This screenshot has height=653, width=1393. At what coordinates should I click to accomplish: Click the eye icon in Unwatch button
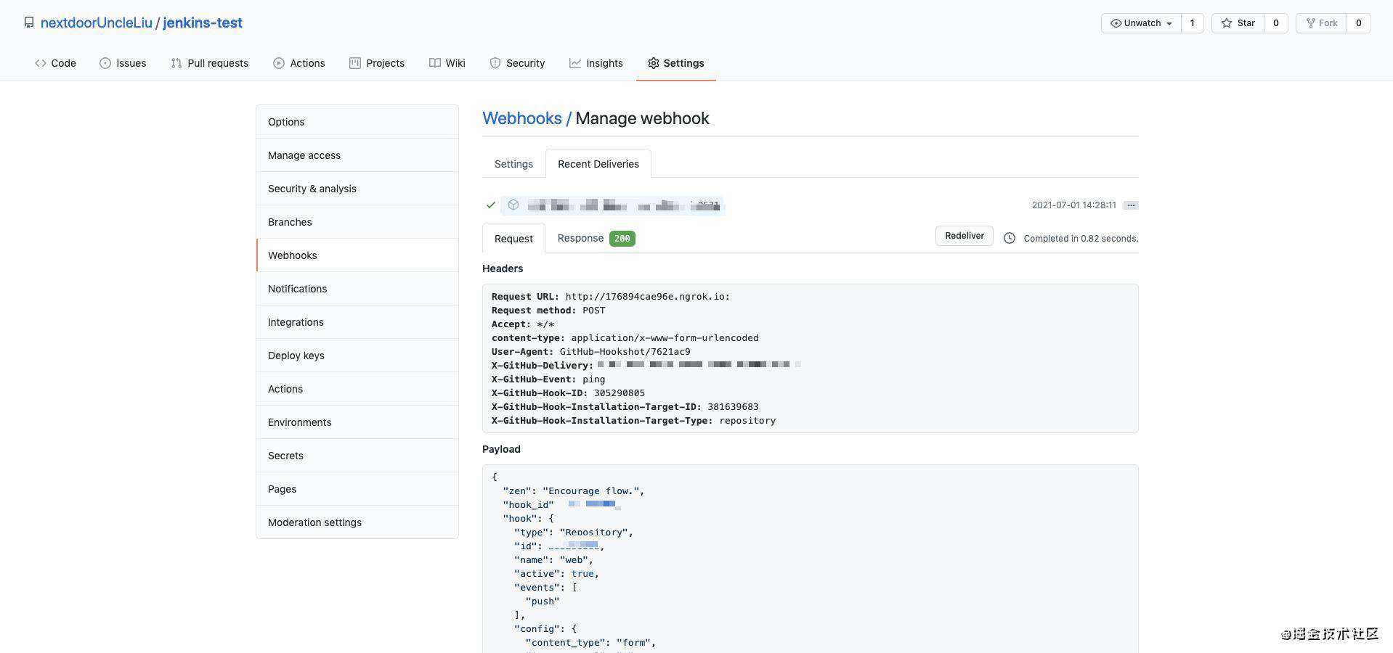(x=1116, y=23)
